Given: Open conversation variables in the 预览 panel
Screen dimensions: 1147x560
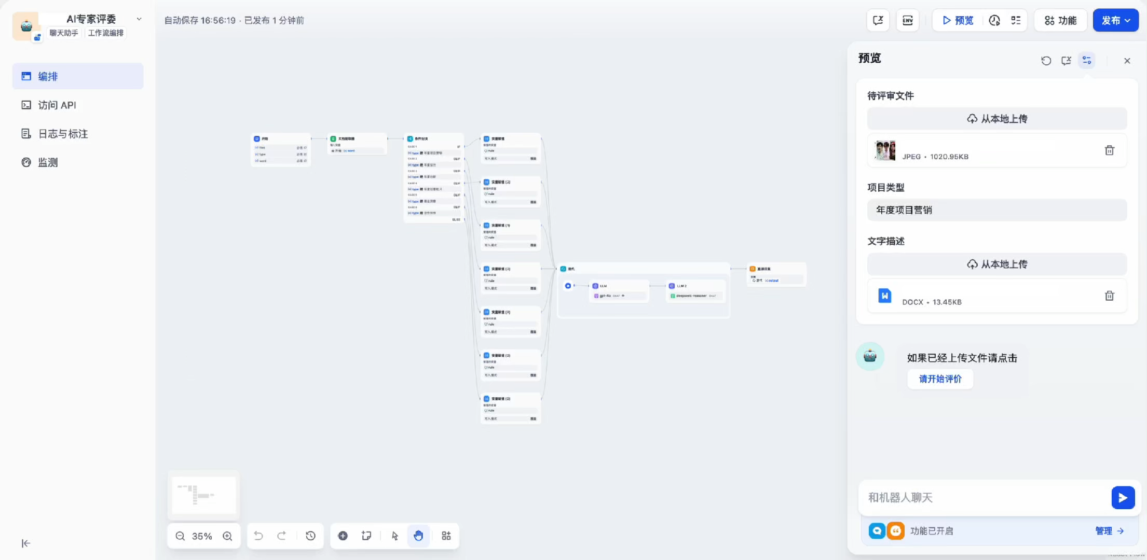Looking at the screenshot, I should coord(1067,61).
